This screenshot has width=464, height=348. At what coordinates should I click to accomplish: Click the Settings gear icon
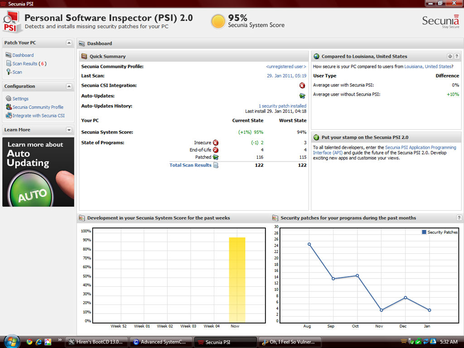point(9,98)
